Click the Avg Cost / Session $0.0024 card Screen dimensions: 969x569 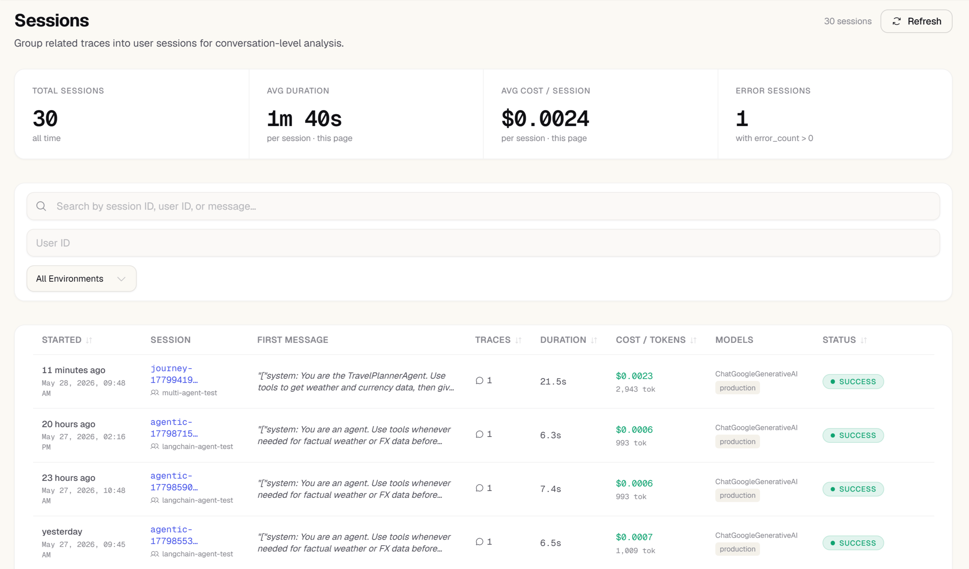[600, 114]
